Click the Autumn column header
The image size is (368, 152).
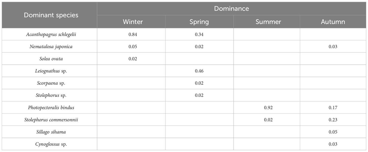point(333,22)
